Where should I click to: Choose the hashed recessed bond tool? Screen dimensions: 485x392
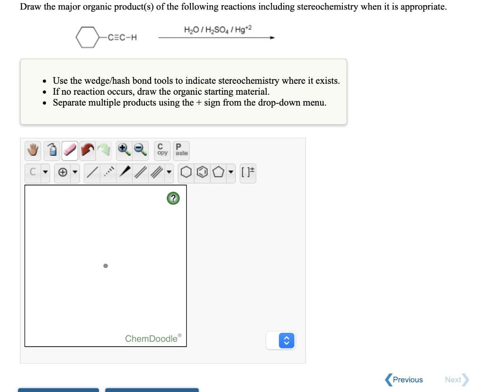click(x=108, y=172)
